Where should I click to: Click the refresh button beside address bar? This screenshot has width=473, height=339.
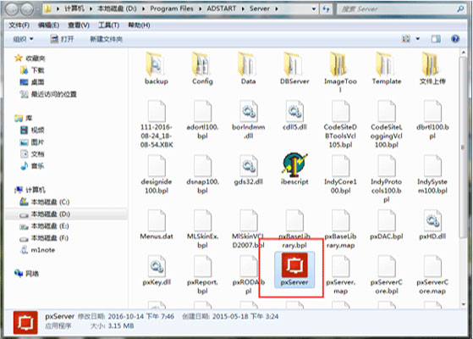tap(326, 8)
